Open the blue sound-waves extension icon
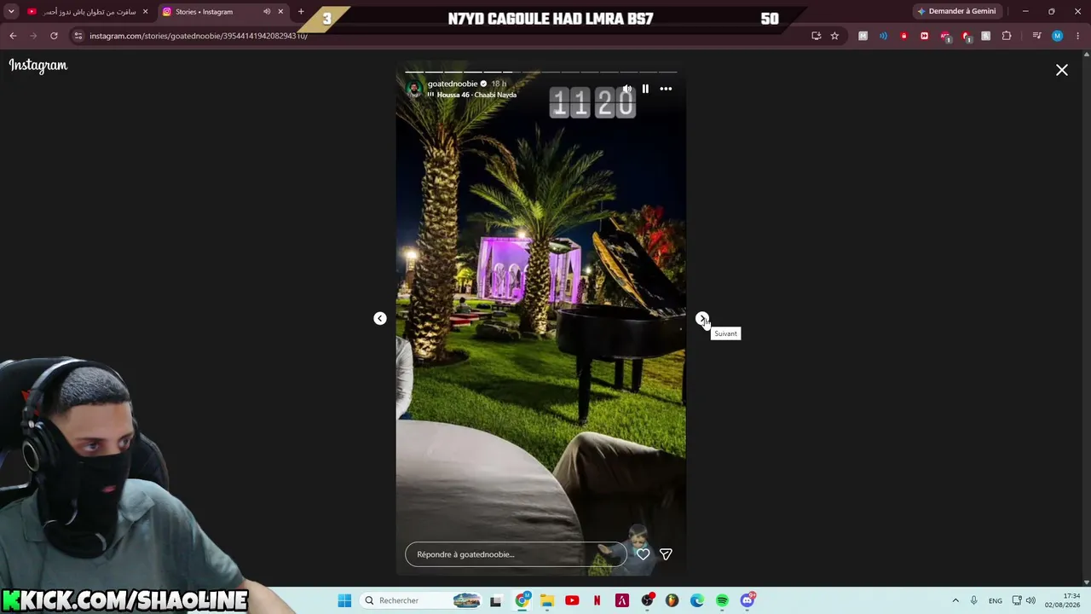1091x614 pixels. (x=883, y=36)
